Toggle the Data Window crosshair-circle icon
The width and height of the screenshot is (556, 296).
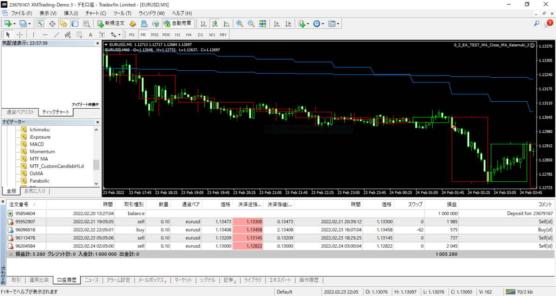tap(52, 23)
